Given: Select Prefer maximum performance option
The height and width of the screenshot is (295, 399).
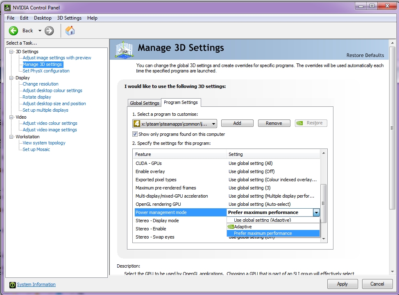Looking at the screenshot, I should 273,233.
